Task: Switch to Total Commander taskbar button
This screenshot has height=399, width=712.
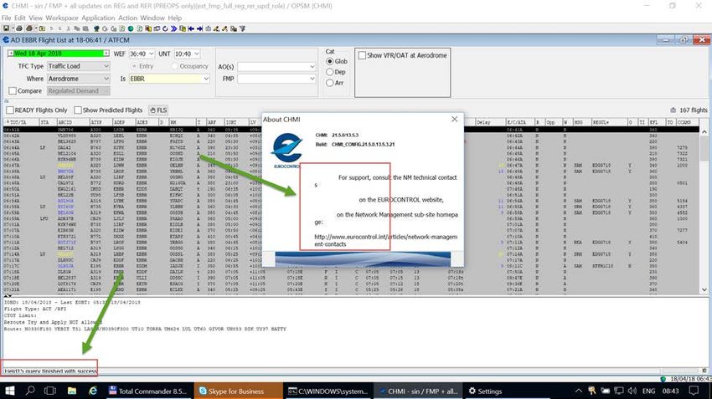Action: coord(148,391)
